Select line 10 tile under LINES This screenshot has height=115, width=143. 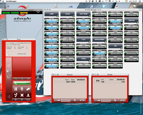point(51,27)
